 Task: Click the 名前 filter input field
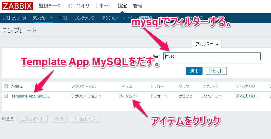pyautogui.click(x=212, y=56)
